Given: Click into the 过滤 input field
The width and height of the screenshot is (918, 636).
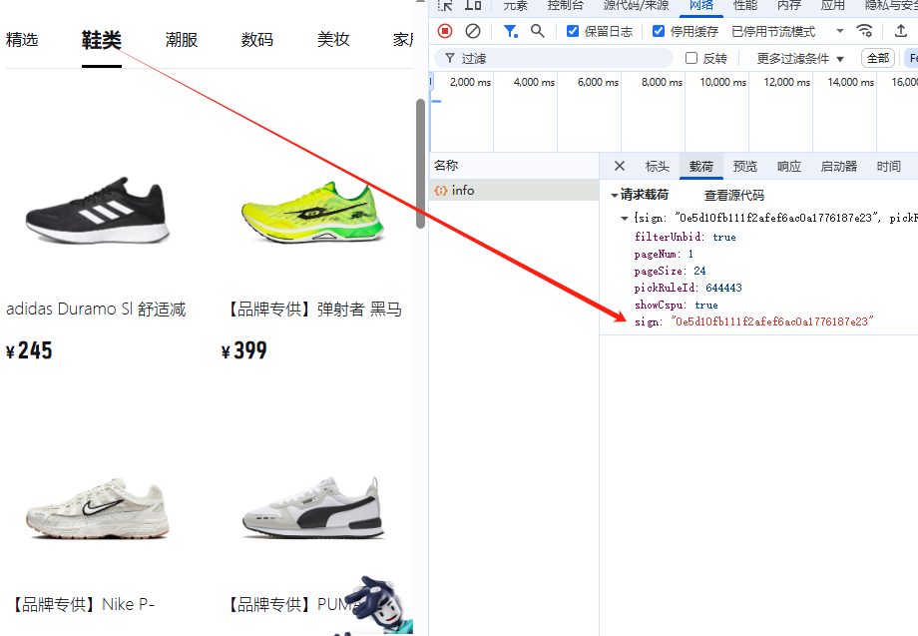Looking at the screenshot, I should tap(553, 58).
